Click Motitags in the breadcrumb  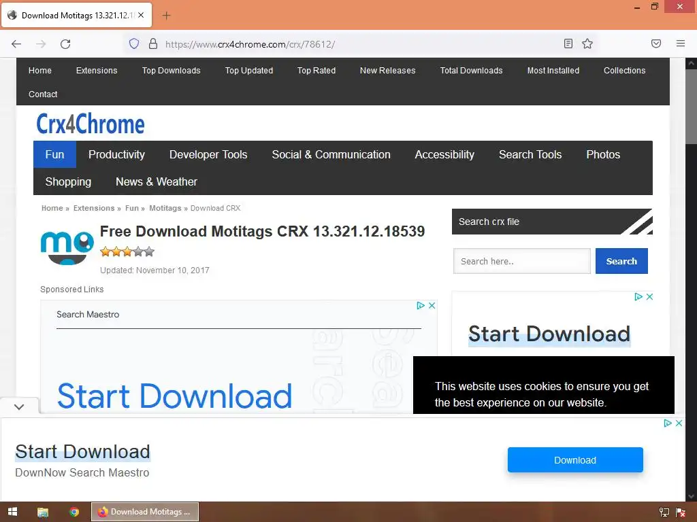click(x=165, y=208)
